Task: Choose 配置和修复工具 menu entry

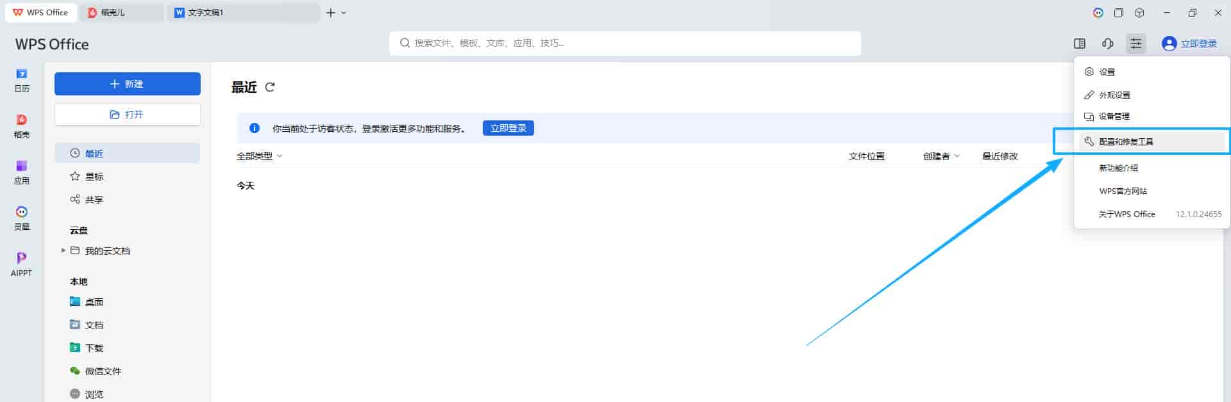Action: (x=1152, y=141)
